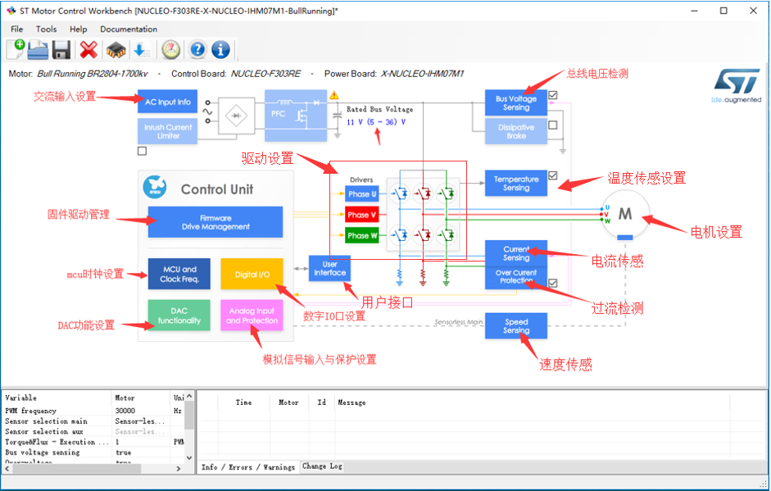Open the Digital I/O configuration block

(251, 274)
